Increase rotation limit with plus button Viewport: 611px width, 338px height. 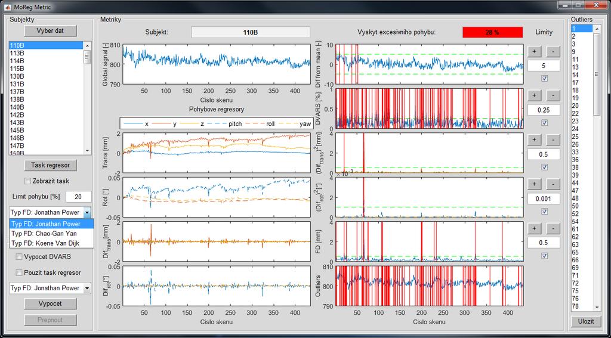[534, 184]
